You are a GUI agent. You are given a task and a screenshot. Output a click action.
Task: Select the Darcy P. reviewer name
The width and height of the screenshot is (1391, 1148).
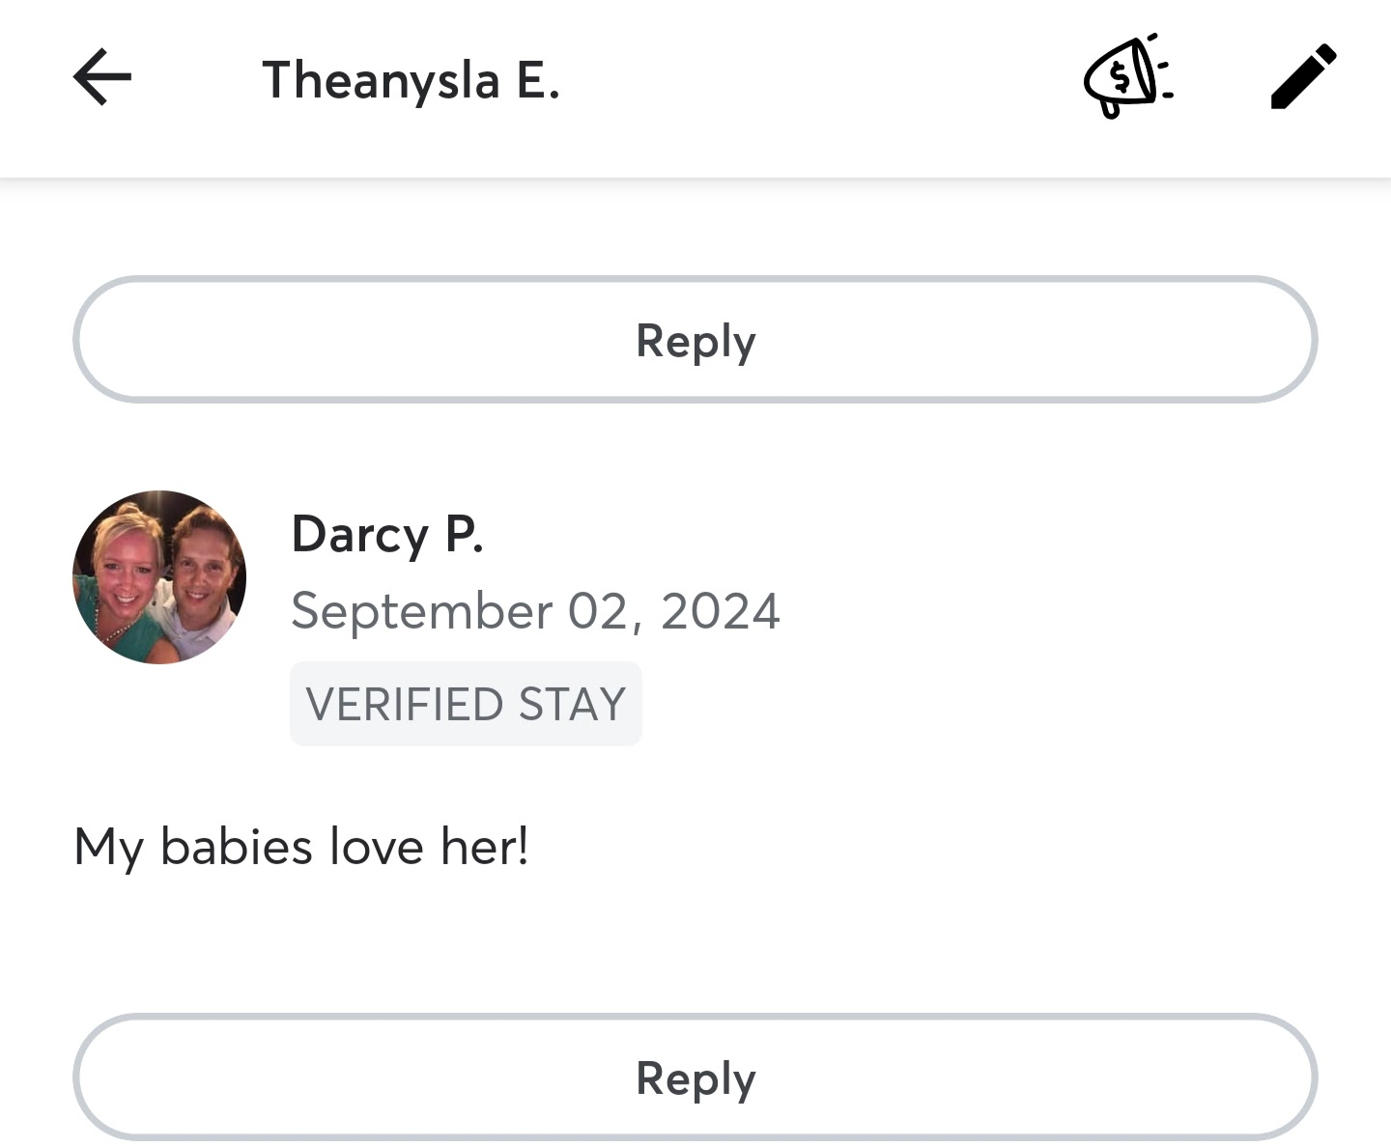387,534
